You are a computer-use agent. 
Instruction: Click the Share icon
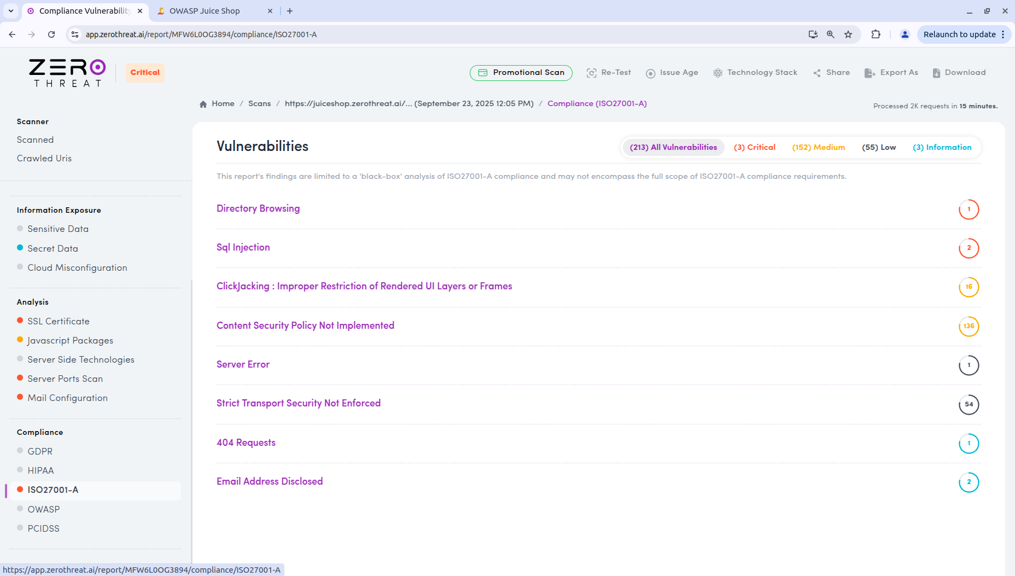click(x=816, y=73)
